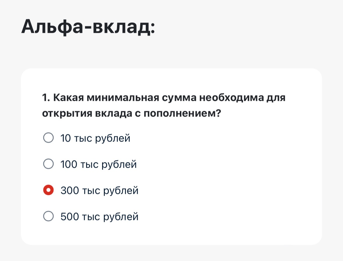Select the 100 тыс рублей radio button
Viewport: 343px width, 261px height.
coord(48,164)
